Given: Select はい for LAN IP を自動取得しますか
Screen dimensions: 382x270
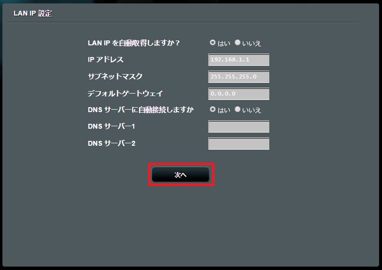Looking at the screenshot, I should coord(213,42).
